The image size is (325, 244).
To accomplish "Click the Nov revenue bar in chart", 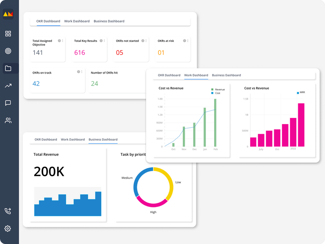I will [x=184, y=137].
